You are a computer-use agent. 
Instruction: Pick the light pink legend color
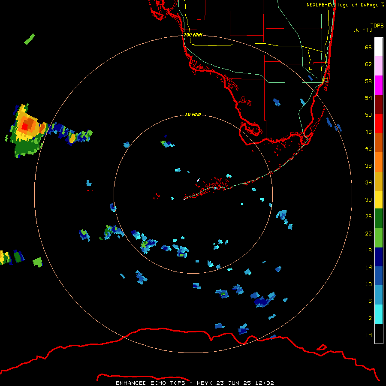[x=379, y=66]
